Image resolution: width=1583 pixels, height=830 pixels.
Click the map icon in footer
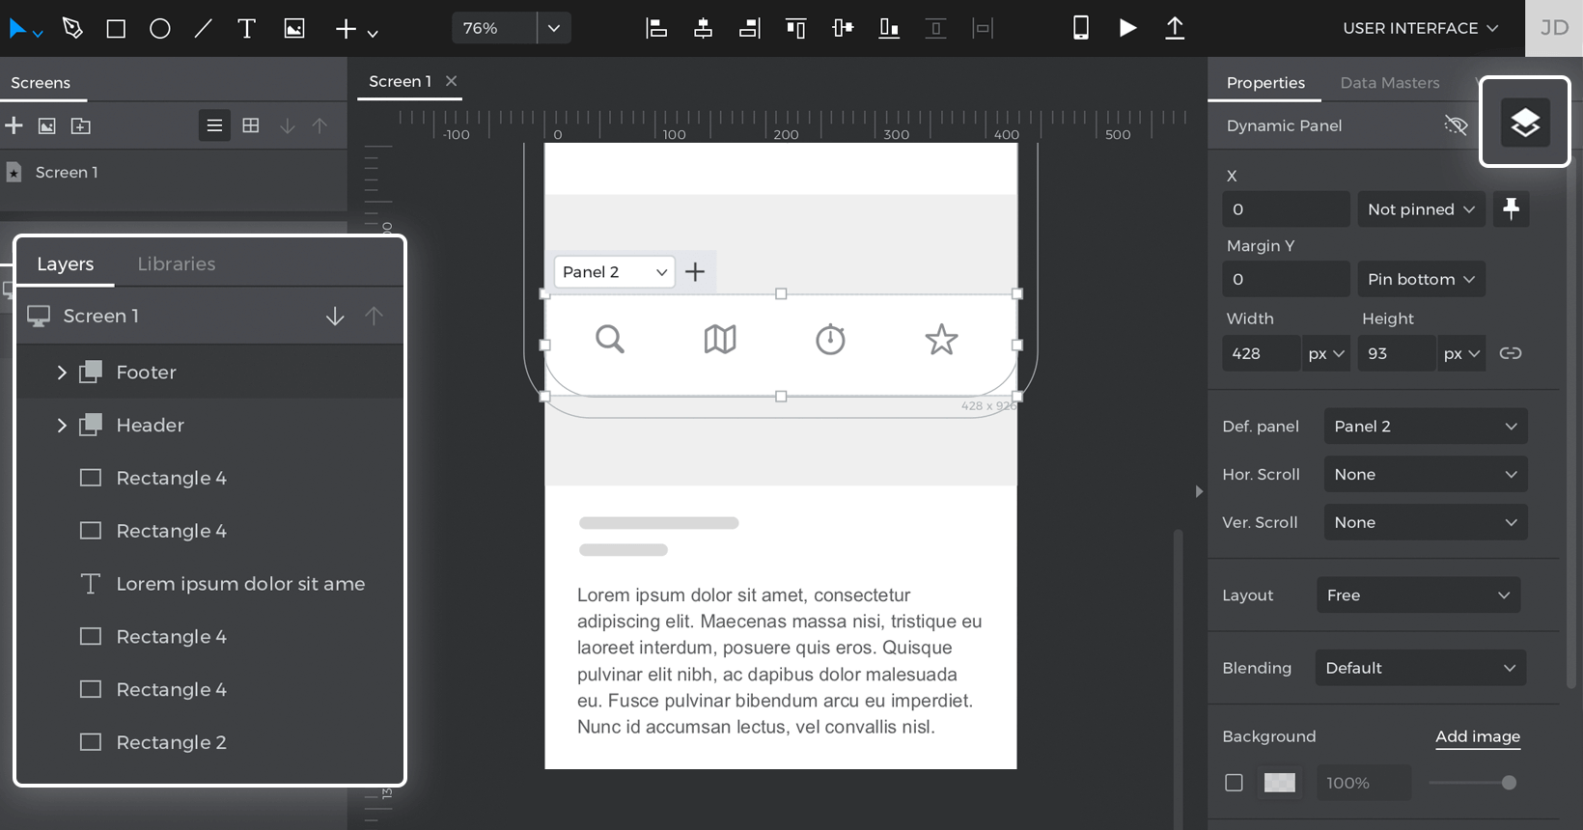point(720,340)
